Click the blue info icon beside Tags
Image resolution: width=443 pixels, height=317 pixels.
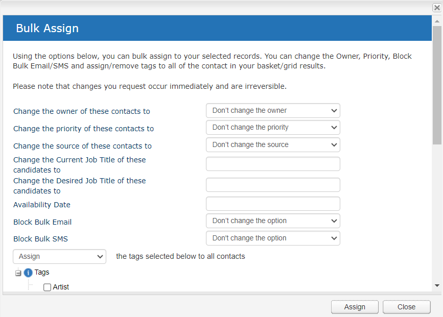[28, 273]
